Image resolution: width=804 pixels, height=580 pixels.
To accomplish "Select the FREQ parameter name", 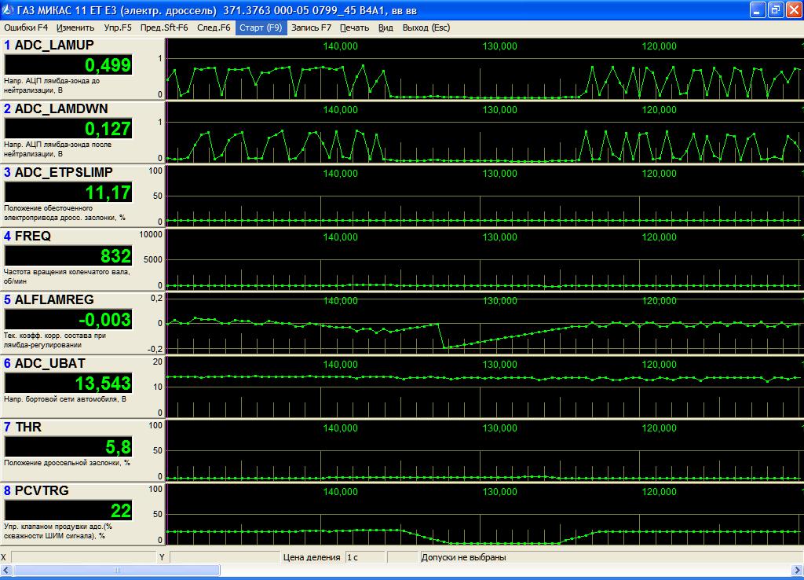I will 33,236.
